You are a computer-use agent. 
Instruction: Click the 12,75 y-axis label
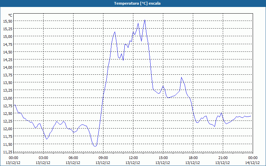pyautogui.click(x=8, y=106)
